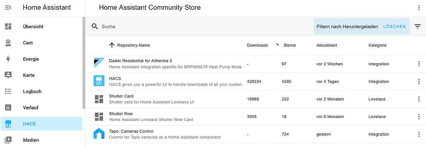
Task: Clear filter with LÖSCHEN button
Action: click(x=394, y=27)
